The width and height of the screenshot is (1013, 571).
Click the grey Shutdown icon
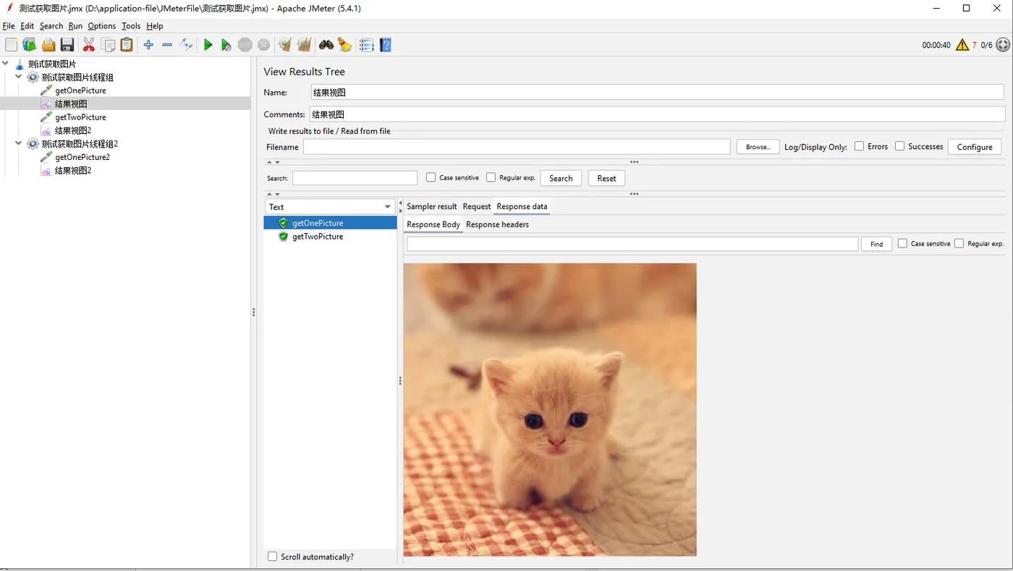(264, 45)
